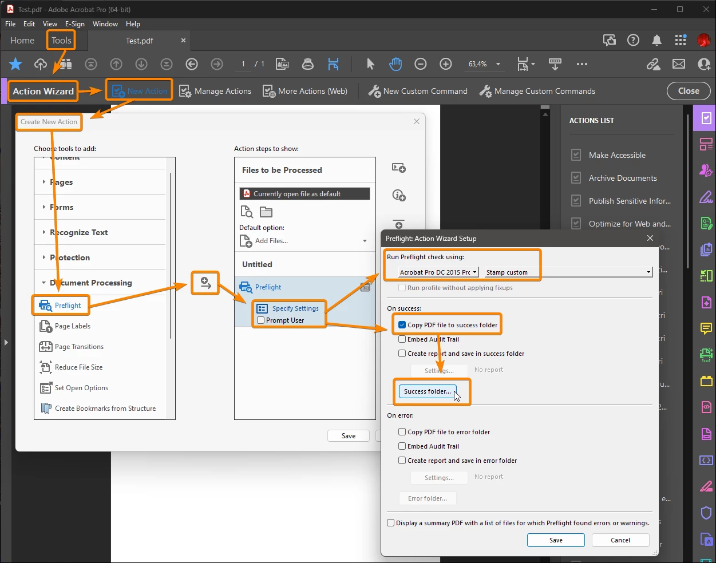Image resolution: width=716 pixels, height=563 pixels.
Task: Check the Prompt User checkbox
Action: [x=260, y=320]
